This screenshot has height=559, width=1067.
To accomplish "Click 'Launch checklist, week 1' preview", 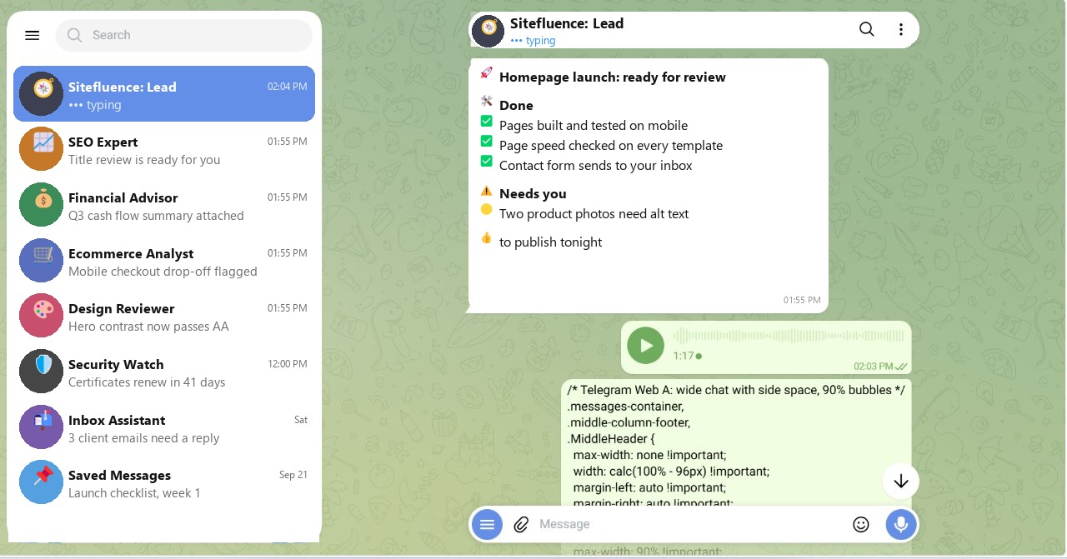I will pos(134,493).
